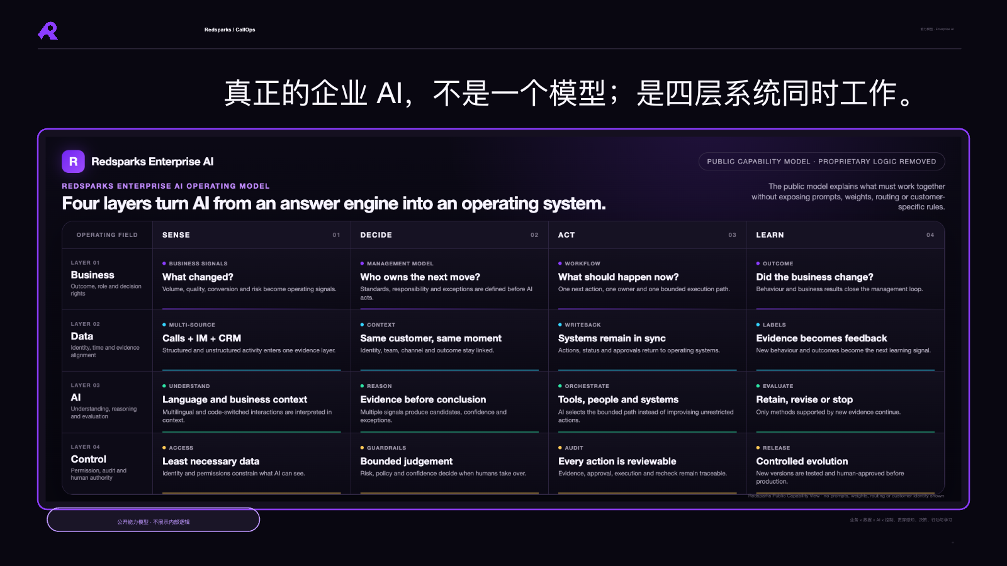Click 'Actions, status and approvals return…' description

639,350
